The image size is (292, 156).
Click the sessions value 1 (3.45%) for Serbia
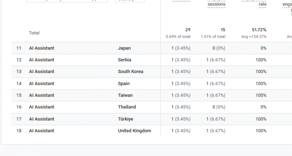(181, 60)
